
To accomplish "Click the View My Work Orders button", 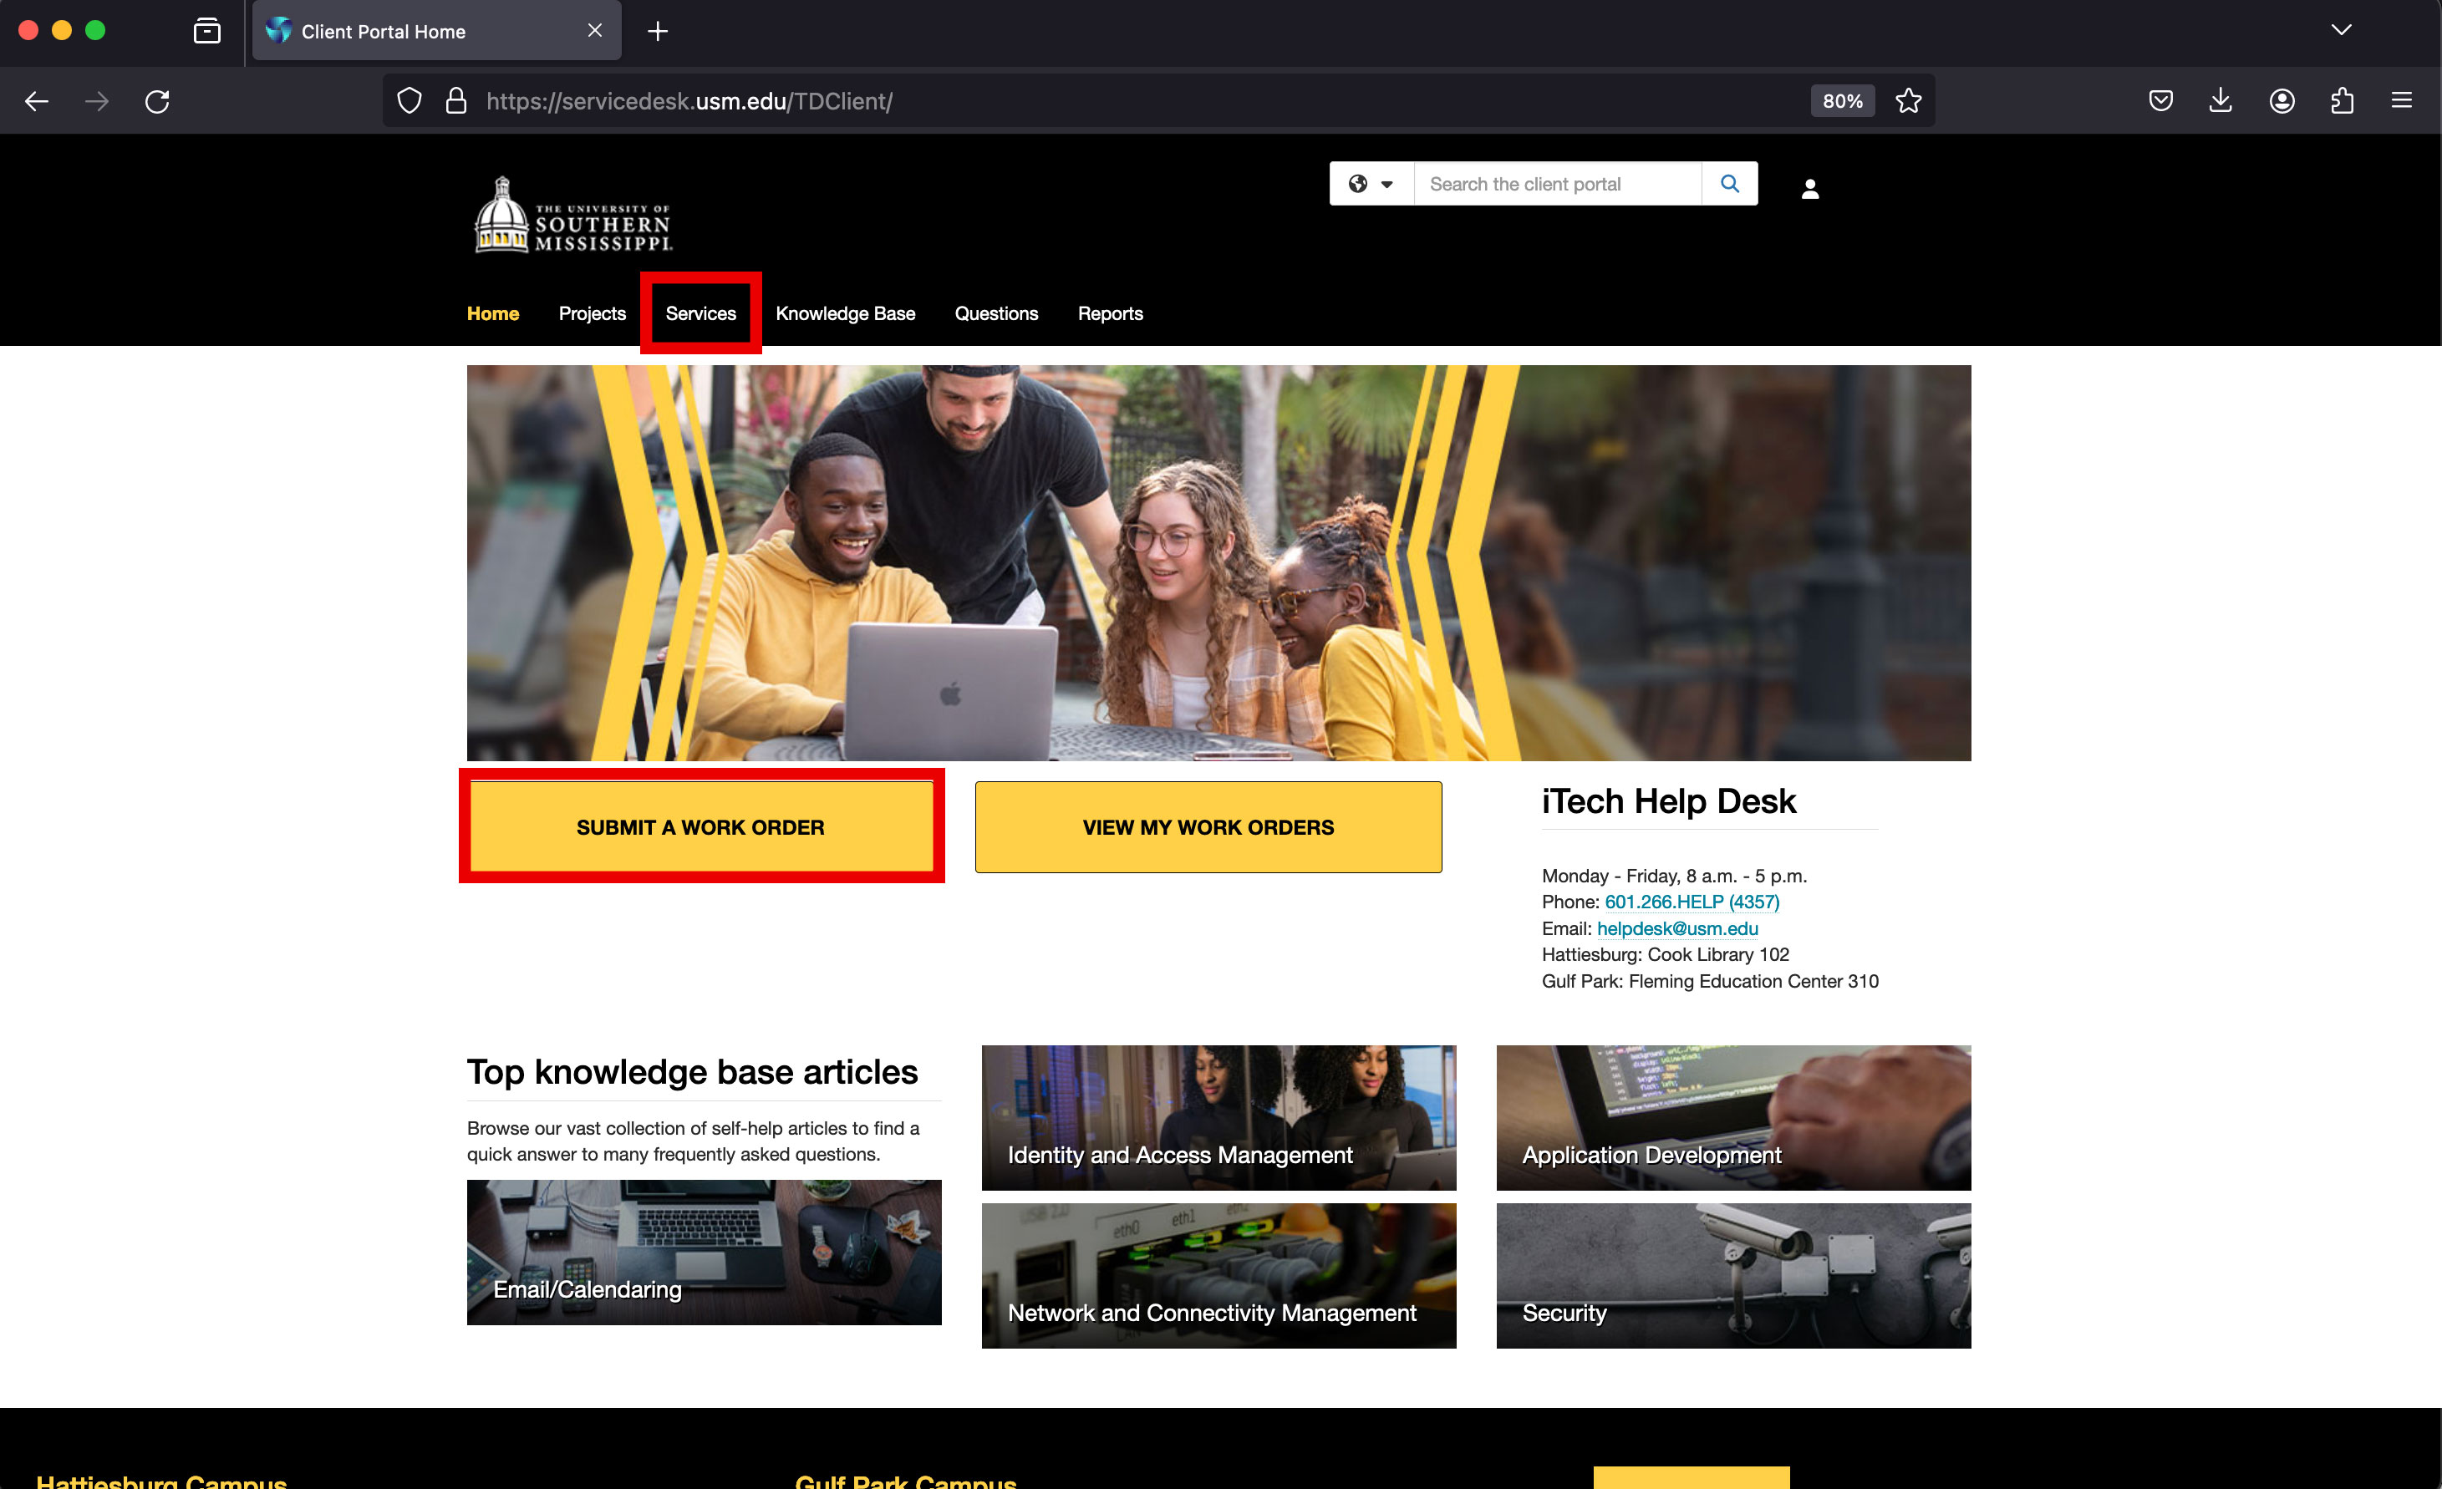I will (1208, 826).
